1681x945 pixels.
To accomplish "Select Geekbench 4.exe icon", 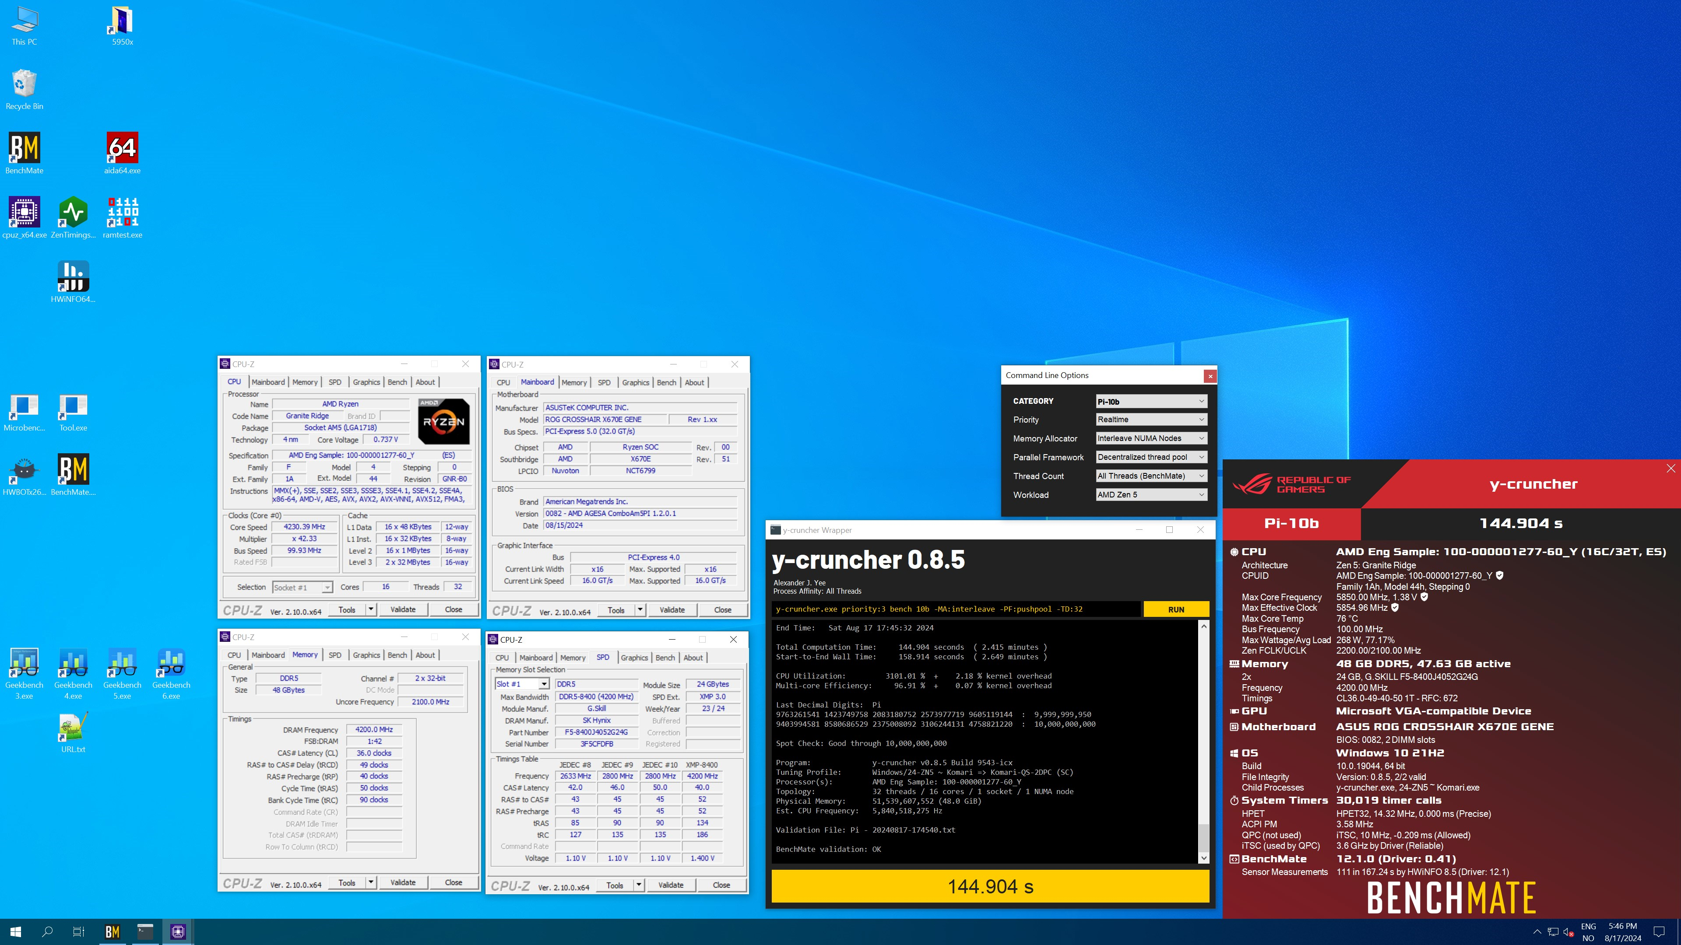I will tap(73, 674).
